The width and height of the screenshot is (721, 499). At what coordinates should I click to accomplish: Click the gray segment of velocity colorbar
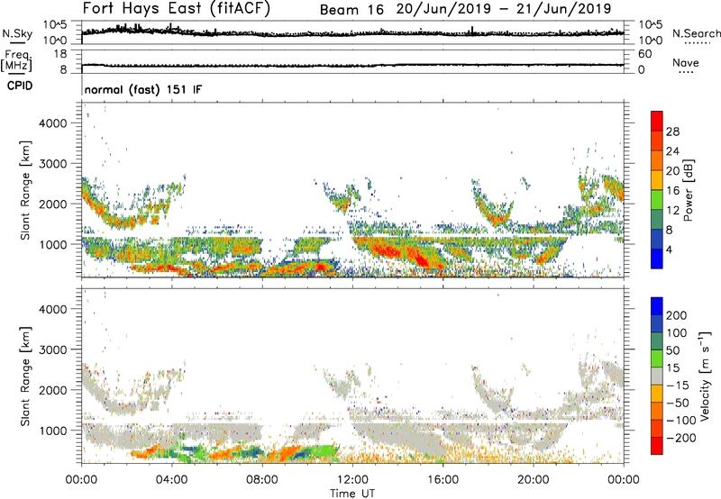click(x=657, y=376)
